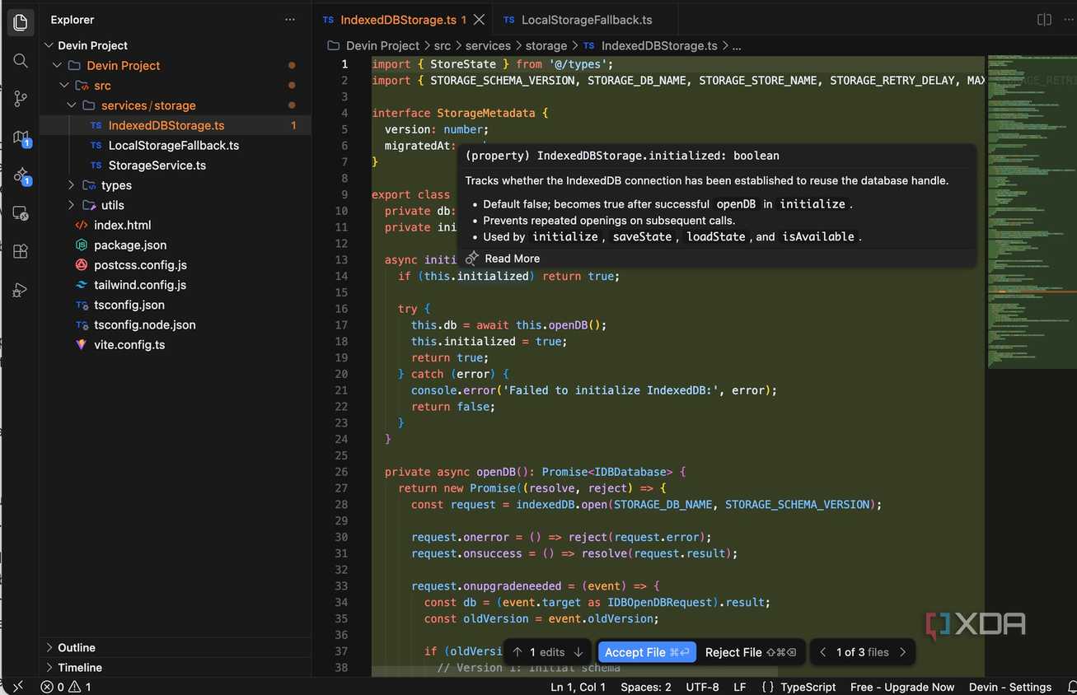Show the previous file in review bar
This screenshot has width=1077, height=695.
(x=822, y=652)
